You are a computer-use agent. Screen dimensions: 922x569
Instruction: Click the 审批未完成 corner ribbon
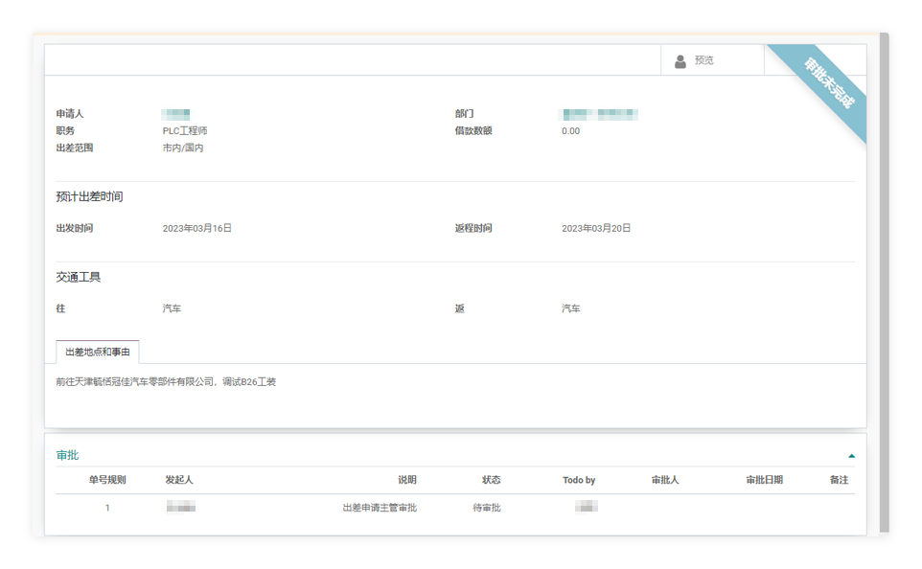pos(828,83)
